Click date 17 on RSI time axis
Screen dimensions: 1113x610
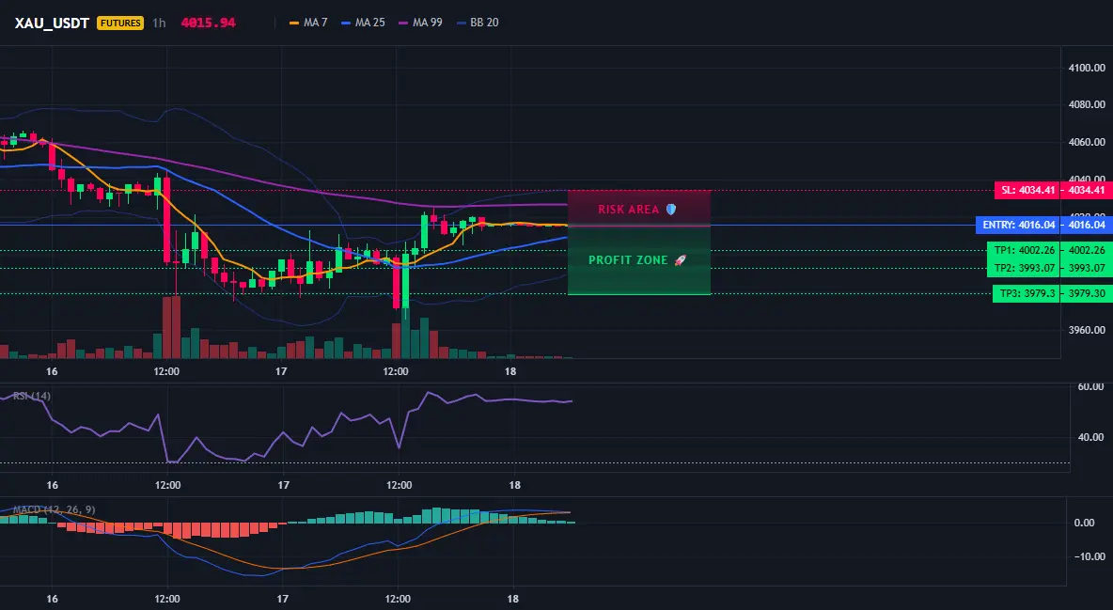(283, 485)
